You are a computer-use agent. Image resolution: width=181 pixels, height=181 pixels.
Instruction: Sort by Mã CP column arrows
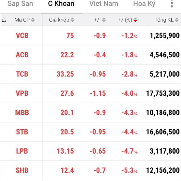pyautogui.click(x=33, y=20)
